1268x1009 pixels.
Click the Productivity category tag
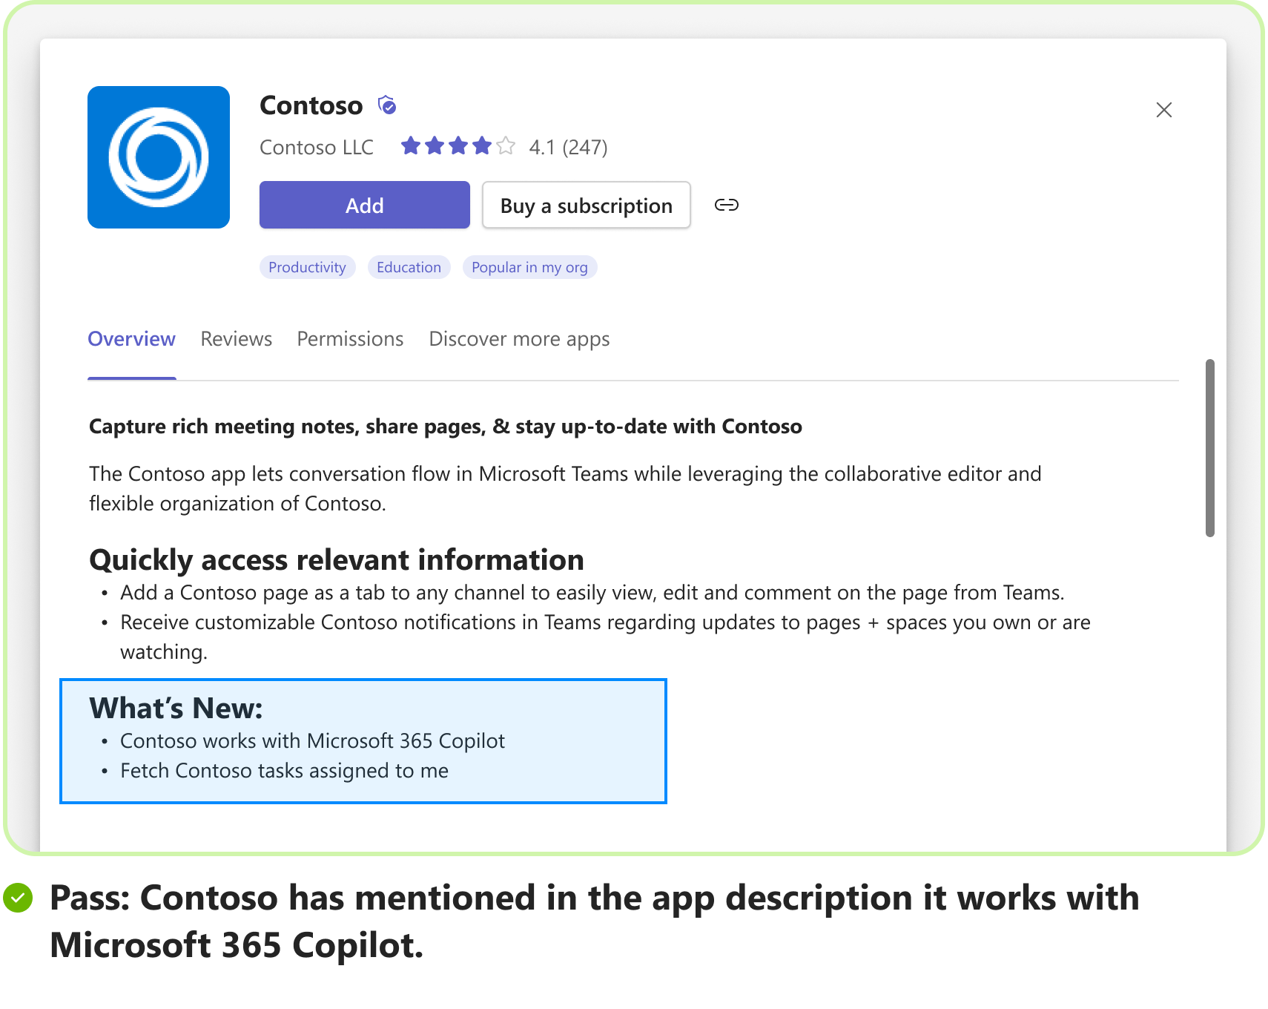click(307, 267)
